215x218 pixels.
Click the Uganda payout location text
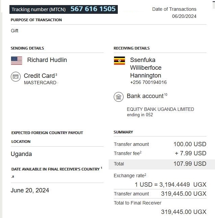point(21,154)
